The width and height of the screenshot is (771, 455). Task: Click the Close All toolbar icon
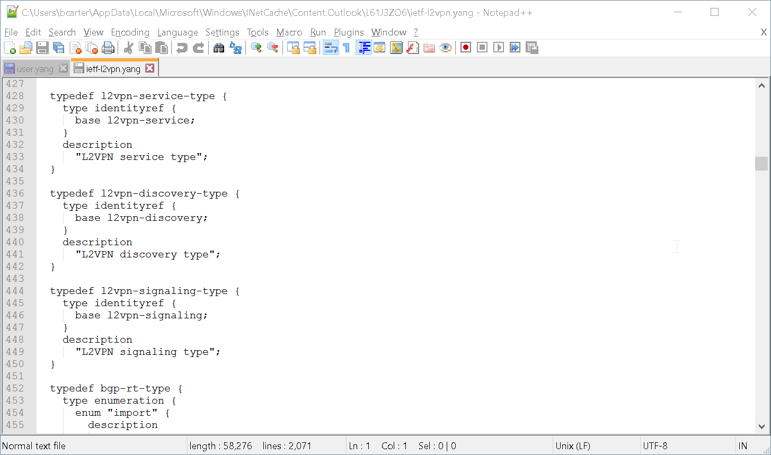coord(92,48)
